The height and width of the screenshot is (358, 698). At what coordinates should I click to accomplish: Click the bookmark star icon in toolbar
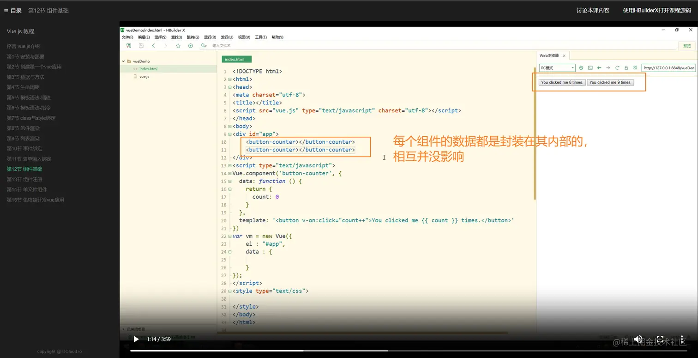coord(178,46)
